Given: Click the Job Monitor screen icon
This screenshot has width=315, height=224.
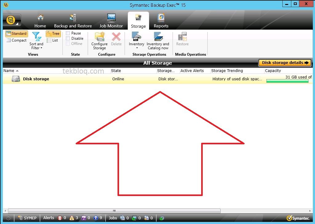Looking at the screenshot, I should coord(111,18).
